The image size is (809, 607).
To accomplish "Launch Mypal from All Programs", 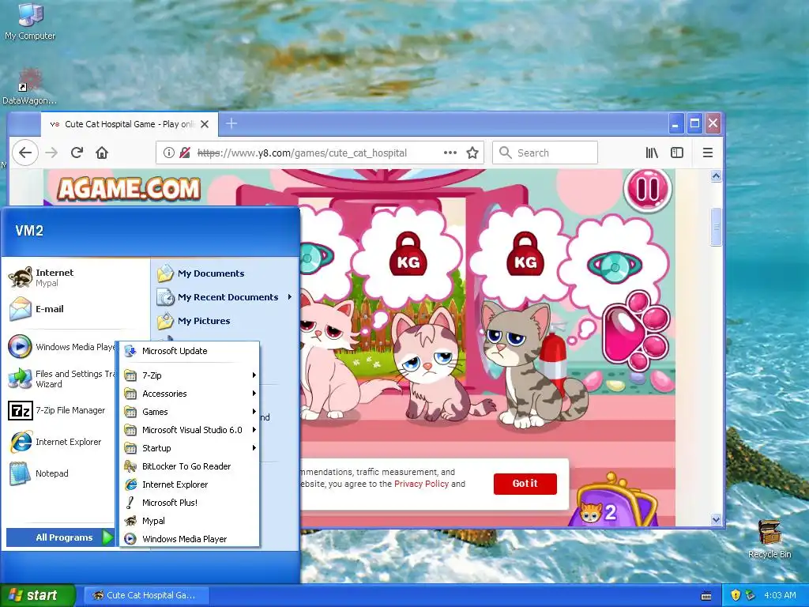I will pyautogui.click(x=190, y=521).
